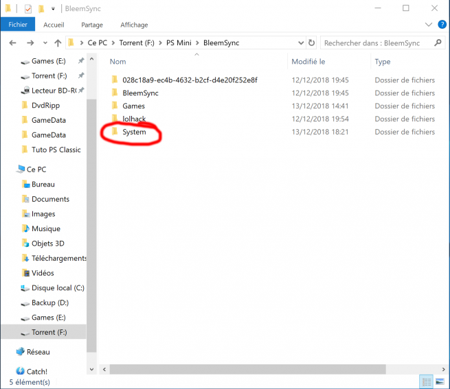450x389 pixels.
Task: Select the lolhack folder in file list
Action: click(x=134, y=119)
